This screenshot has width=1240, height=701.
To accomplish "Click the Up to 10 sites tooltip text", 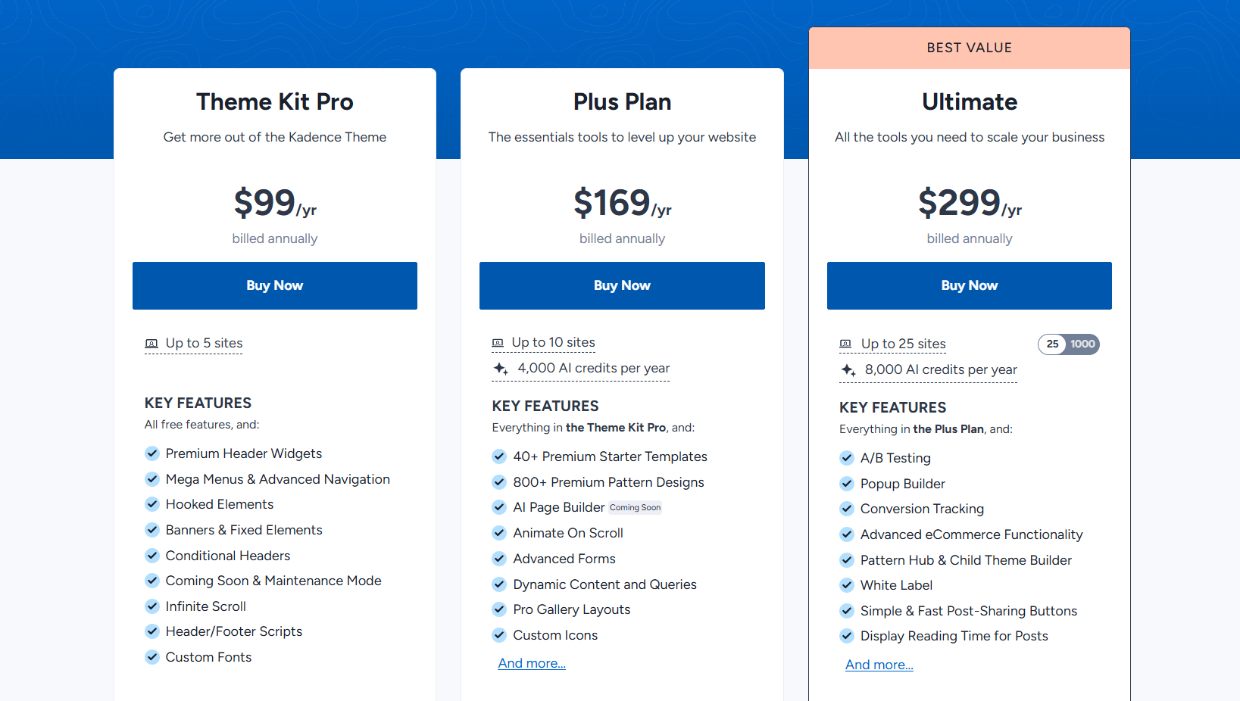I will point(553,343).
